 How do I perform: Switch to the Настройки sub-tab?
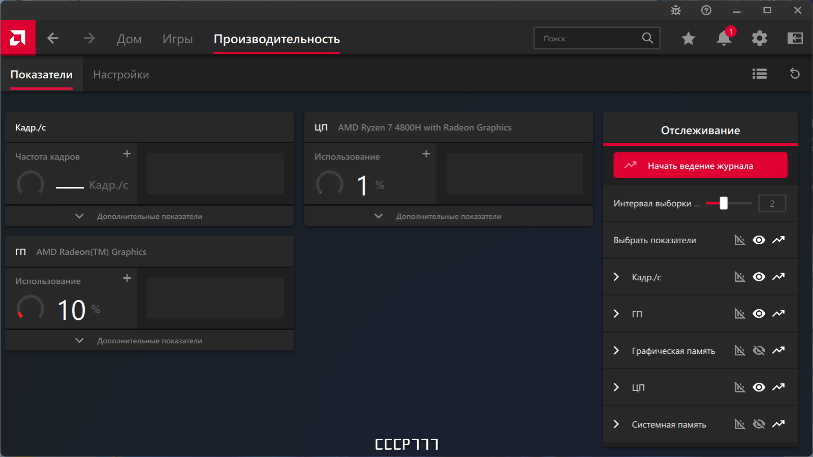tap(121, 75)
